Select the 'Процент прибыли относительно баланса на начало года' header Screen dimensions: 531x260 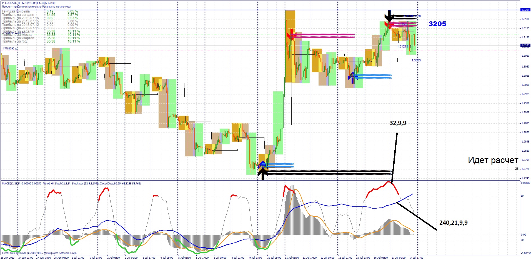tap(36, 6)
